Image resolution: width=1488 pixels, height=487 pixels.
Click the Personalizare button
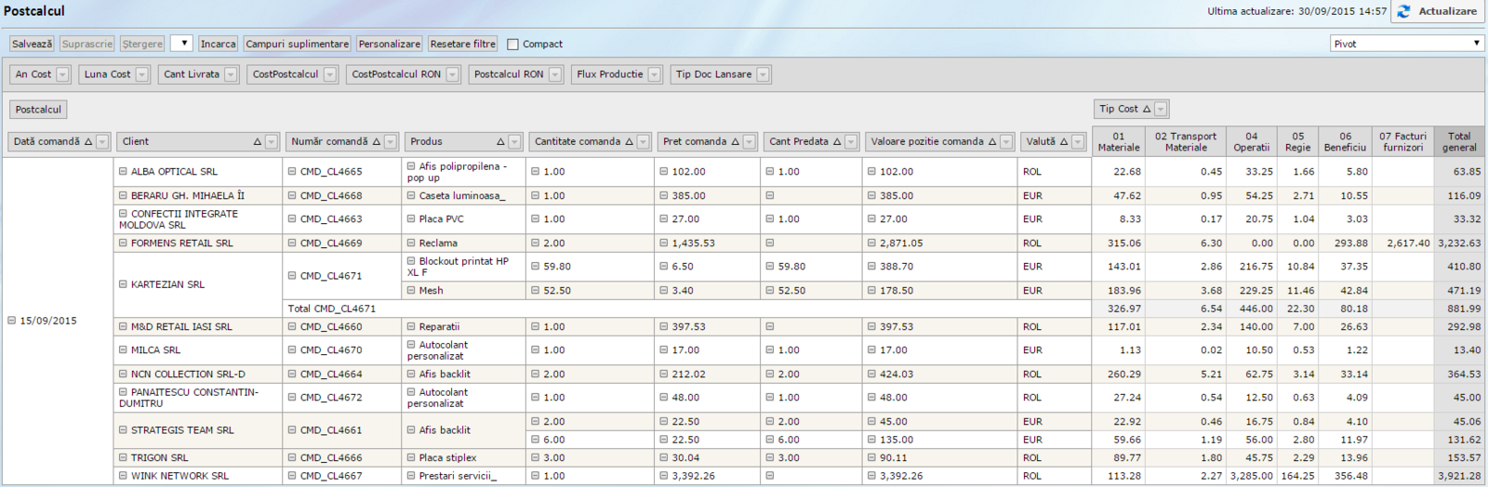tap(389, 44)
